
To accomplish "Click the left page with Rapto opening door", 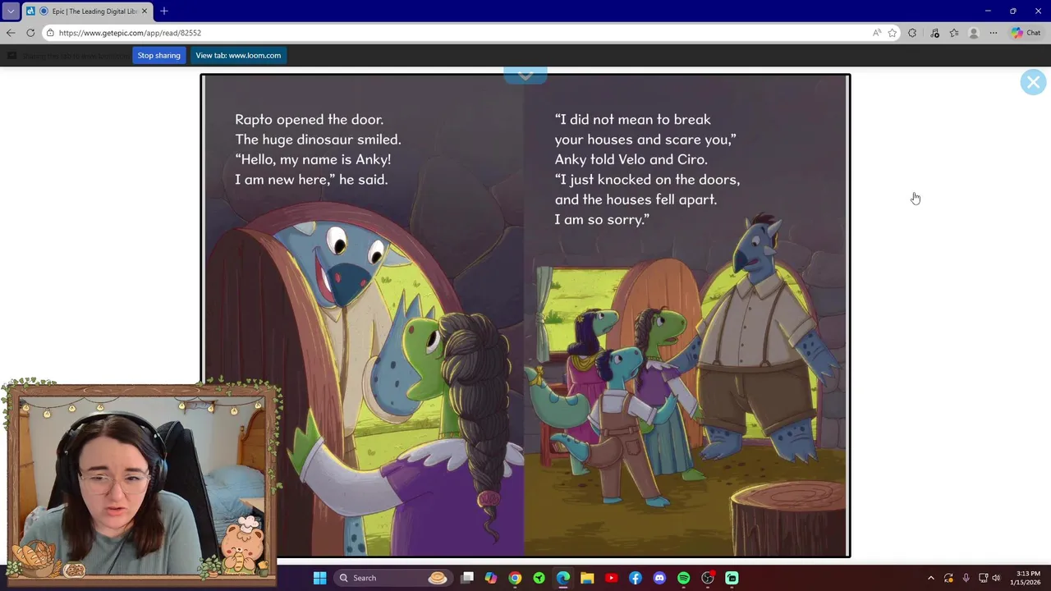I will point(364,316).
